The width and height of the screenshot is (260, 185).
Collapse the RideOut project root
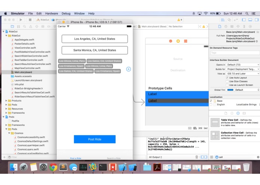[3, 31]
